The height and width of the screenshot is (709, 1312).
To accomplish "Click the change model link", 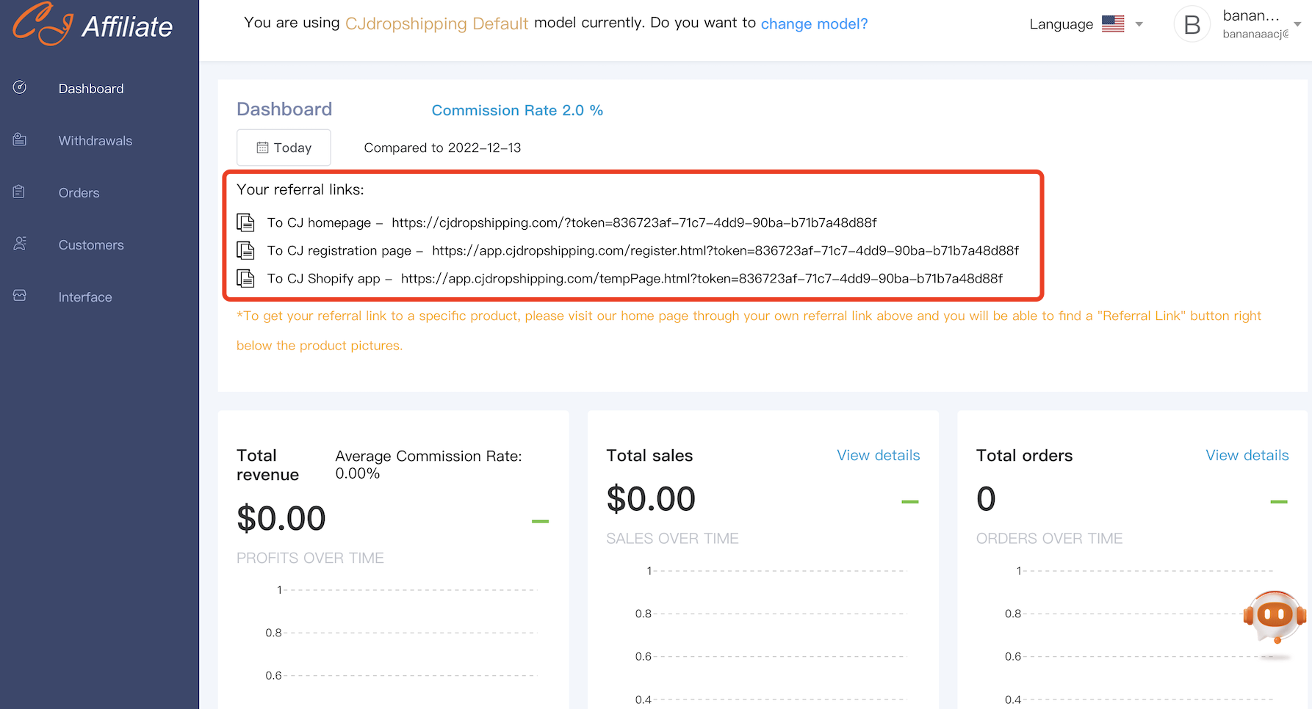I will tap(814, 24).
